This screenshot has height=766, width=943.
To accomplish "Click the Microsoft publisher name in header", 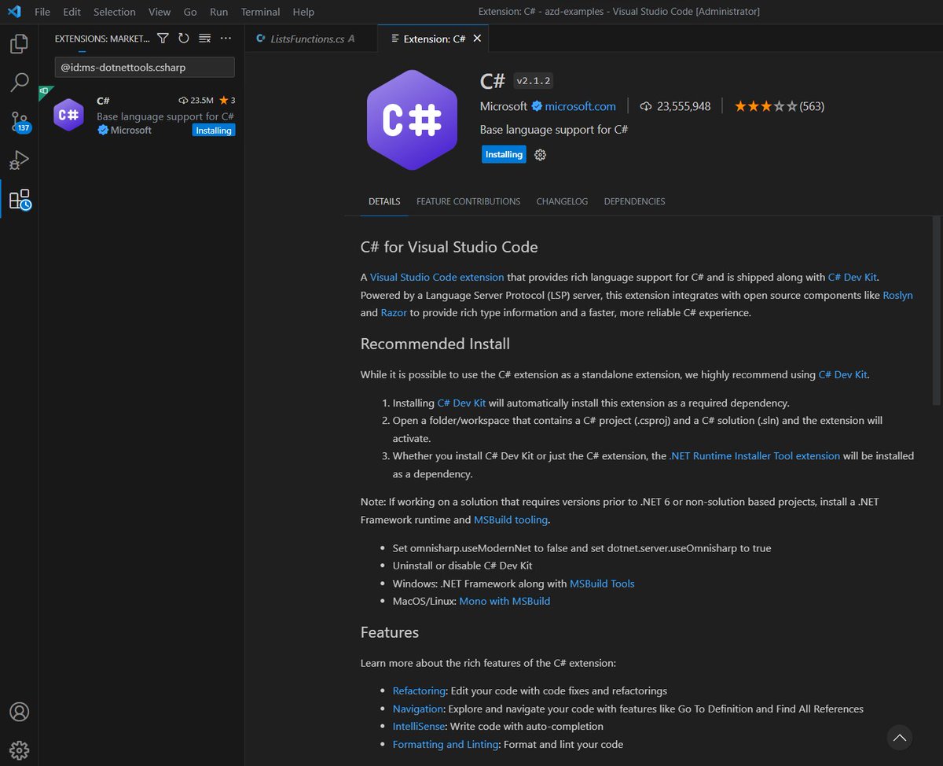I will click(504, 106).
